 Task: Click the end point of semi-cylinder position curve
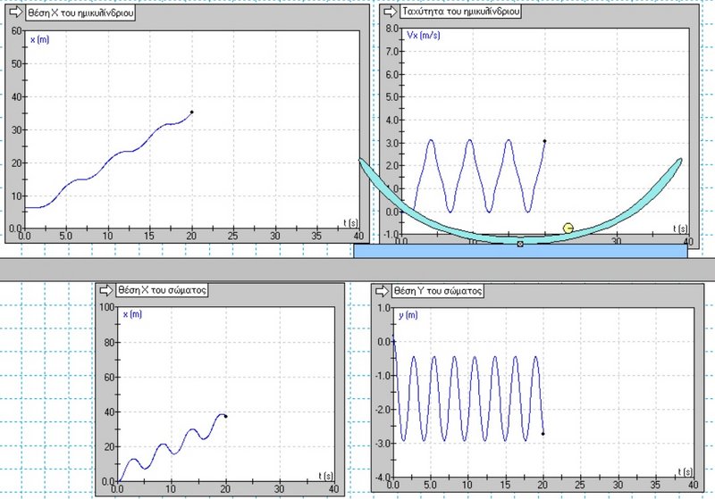tap(191, 112)
